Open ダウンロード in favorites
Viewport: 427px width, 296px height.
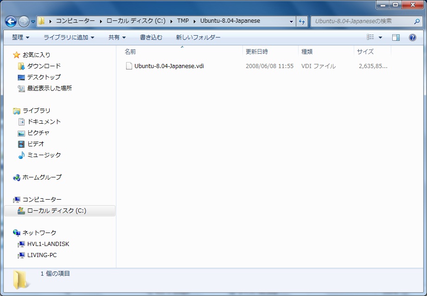pos(44,66)
